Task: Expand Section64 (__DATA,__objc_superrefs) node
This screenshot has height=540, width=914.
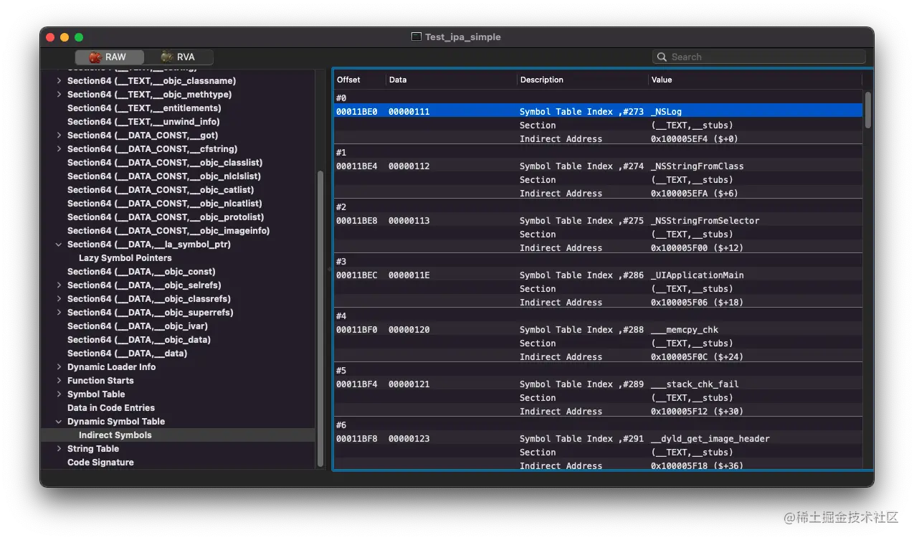Action: pos(59,313)
